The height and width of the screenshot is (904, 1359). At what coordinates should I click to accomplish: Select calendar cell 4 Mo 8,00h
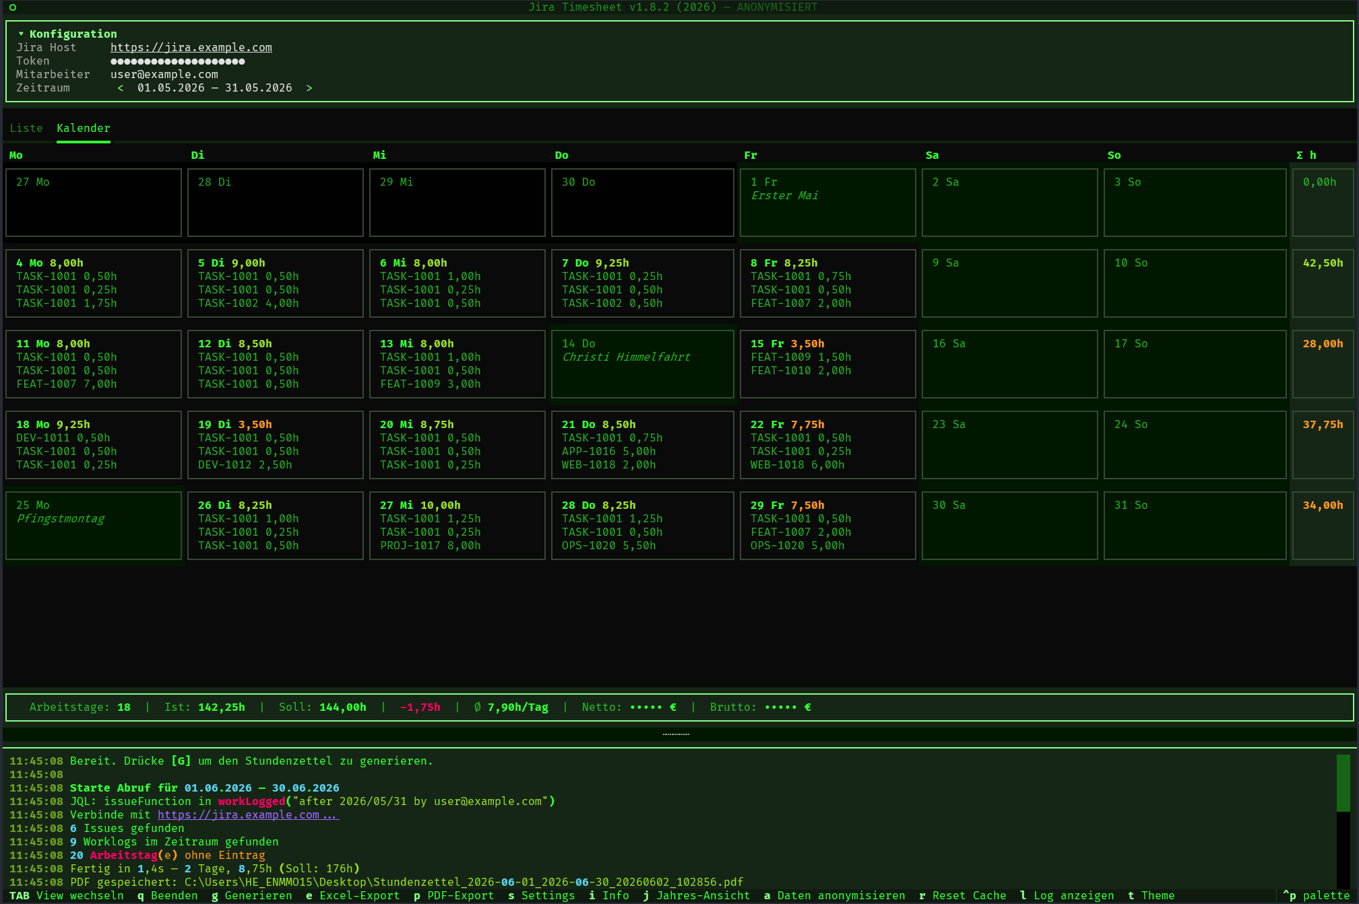click(94, 283)
